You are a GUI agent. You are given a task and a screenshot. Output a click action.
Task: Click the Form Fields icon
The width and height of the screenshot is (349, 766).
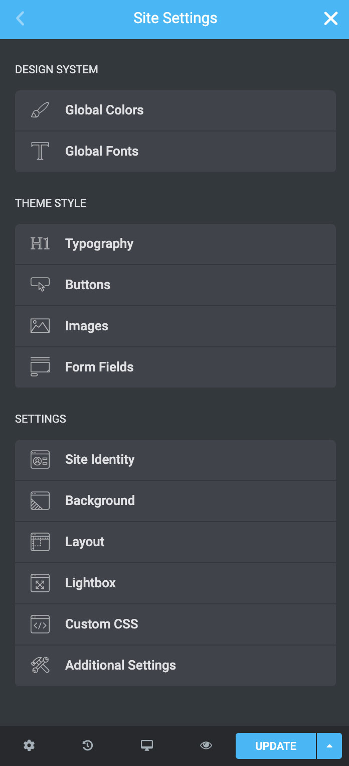[x=40, y=367]
